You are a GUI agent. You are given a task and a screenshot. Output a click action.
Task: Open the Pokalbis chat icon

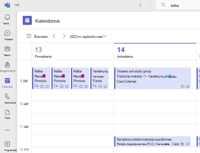7,33
